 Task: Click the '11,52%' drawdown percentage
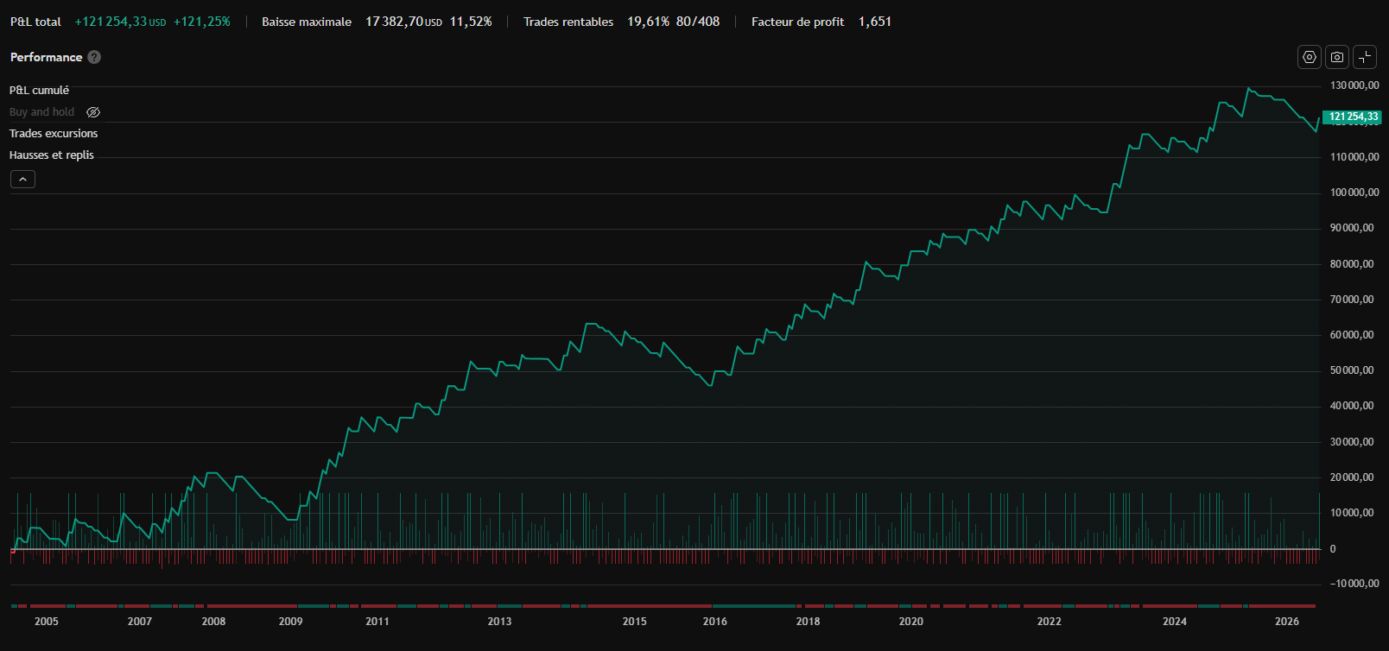click(471, 22)
